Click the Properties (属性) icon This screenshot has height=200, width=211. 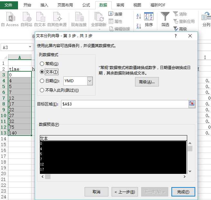(x=111, y=21)
